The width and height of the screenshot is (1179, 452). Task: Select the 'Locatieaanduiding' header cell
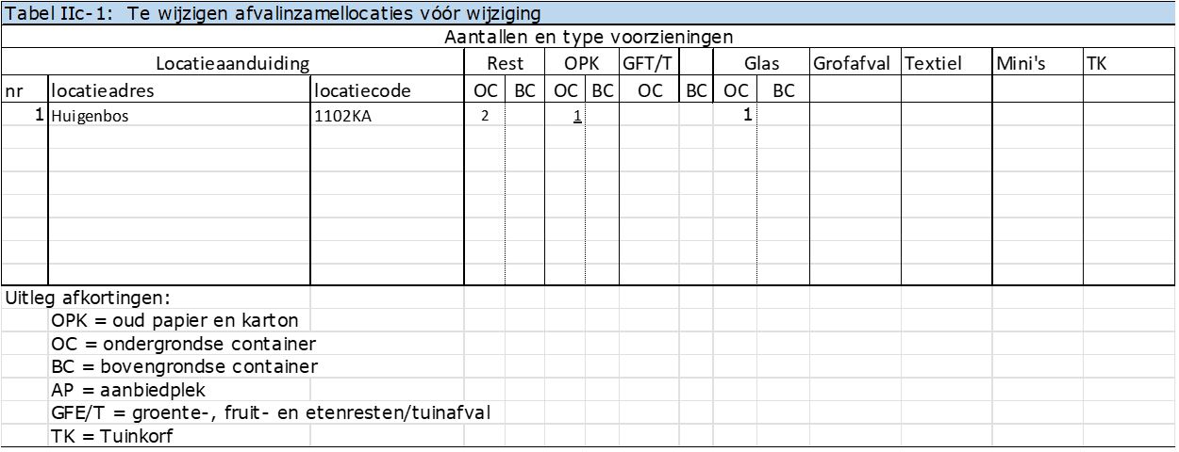coord(232,64)
